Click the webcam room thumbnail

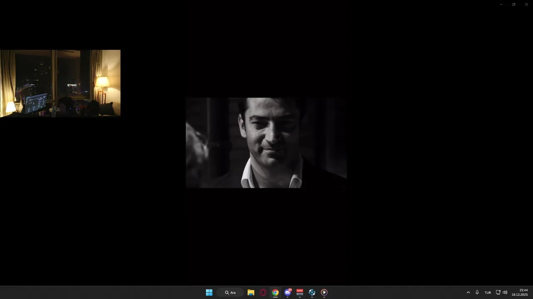pos(60,83)
